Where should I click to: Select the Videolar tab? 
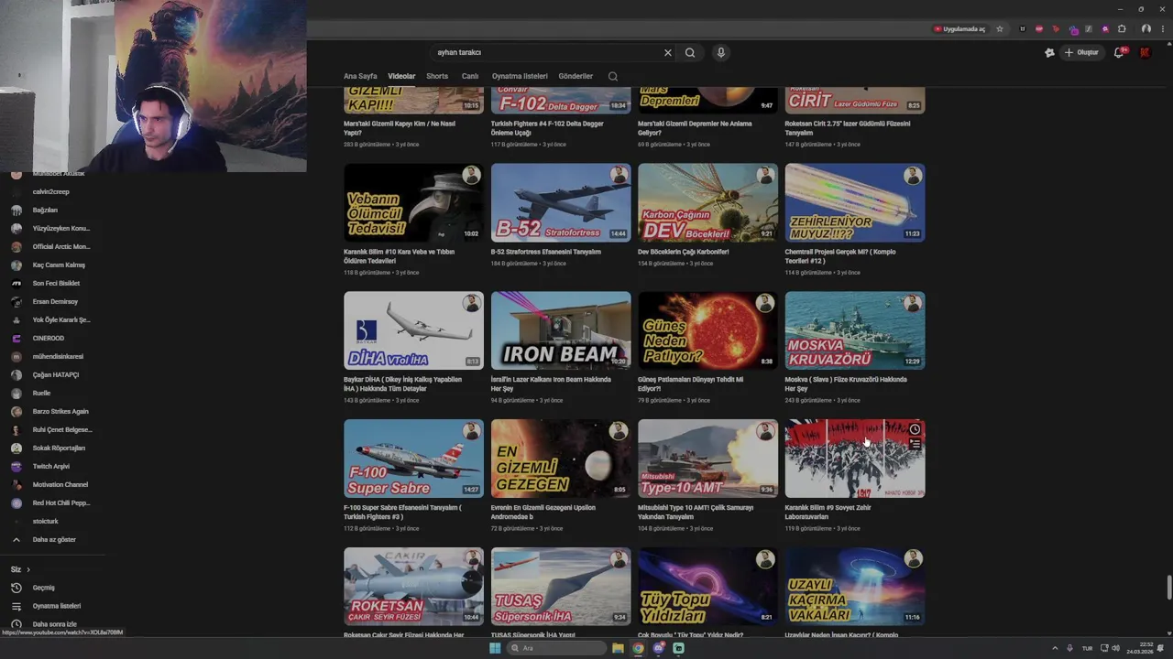tap(401, 77)
